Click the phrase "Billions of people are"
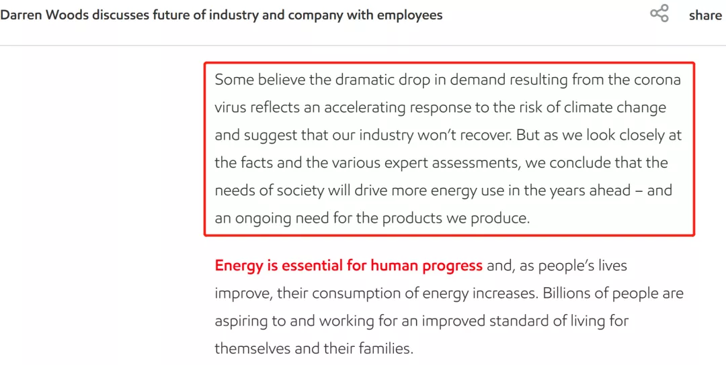Viewport: 726px width, 365px height. (614, 293)
